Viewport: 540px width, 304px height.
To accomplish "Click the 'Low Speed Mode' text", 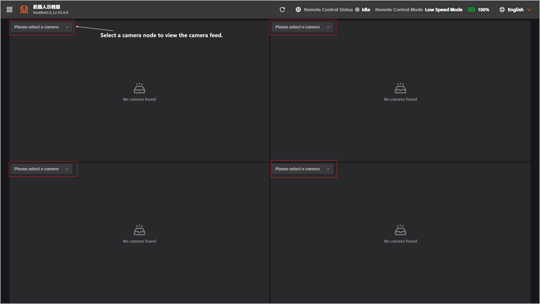I will (444, 10).
